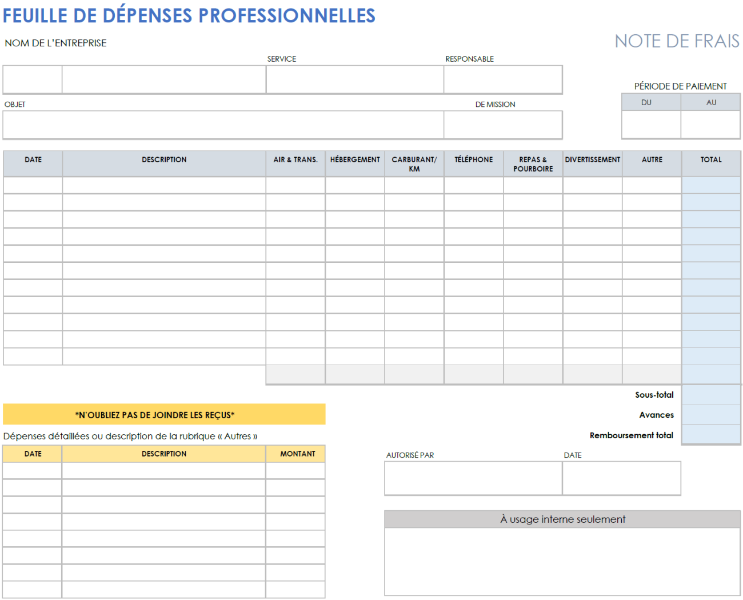743x600 pixels.
Task: Select the DE MISSION field
Action: [503, 125]
